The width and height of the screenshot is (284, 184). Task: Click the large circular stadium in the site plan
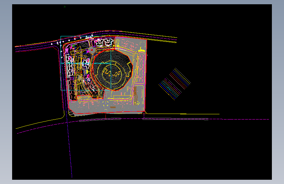(x=113, y=70)
